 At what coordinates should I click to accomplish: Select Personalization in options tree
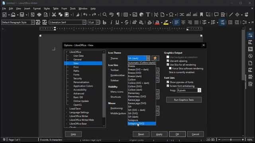tap(81, 82)
